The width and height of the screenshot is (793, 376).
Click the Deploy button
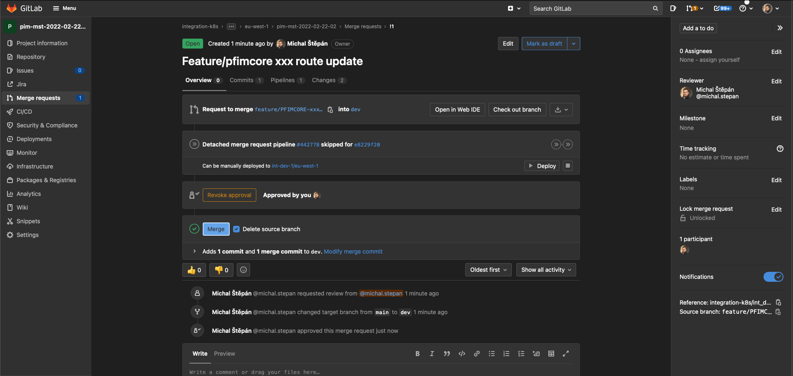pos(542,166)
